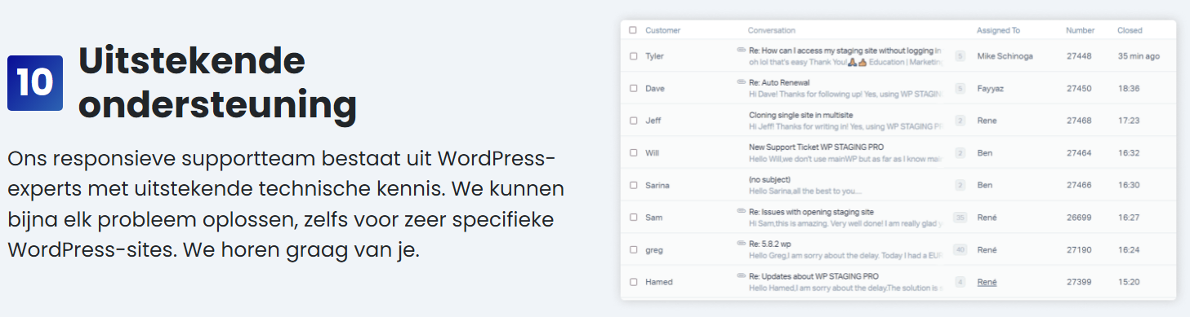Click the Number column header

pos(1080,30)
